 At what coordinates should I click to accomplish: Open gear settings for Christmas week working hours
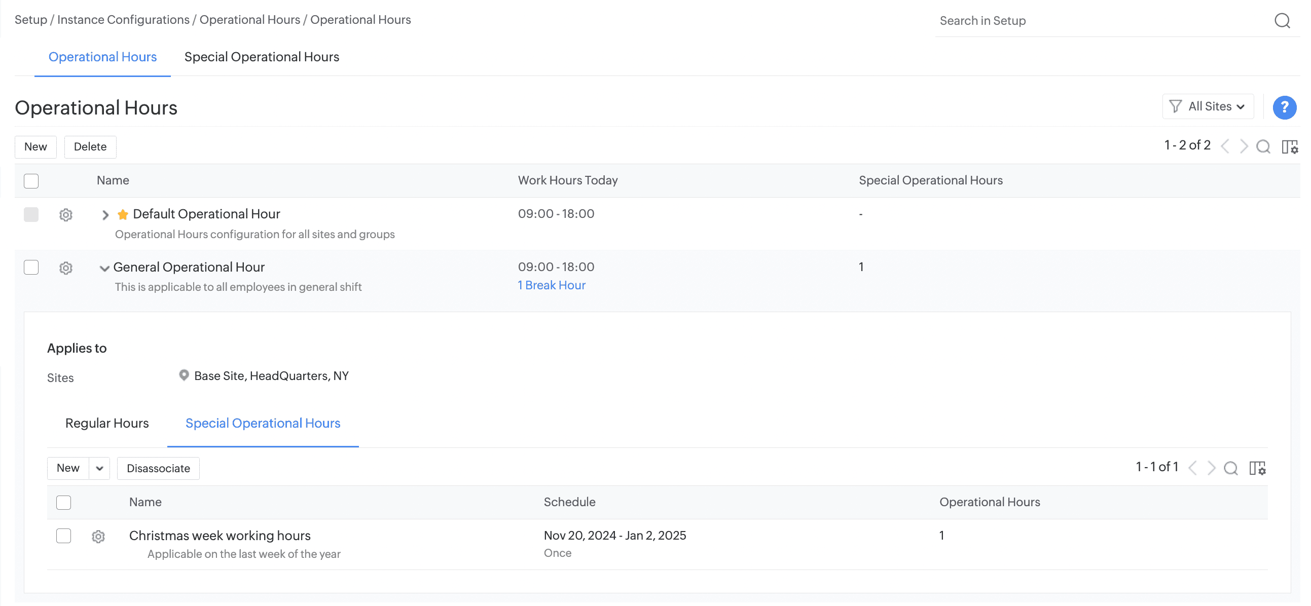tap(98, 536)
